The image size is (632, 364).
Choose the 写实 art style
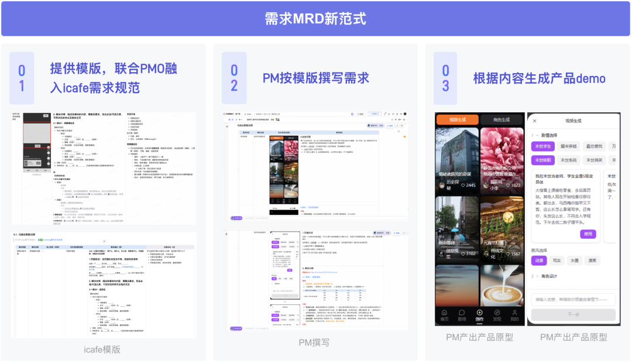[x=557, y=260]
